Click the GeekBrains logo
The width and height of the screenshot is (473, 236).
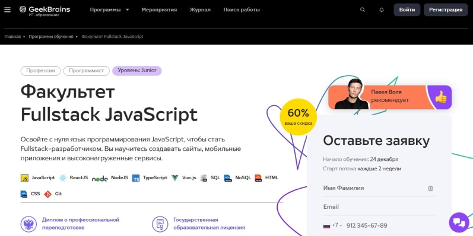pos(45,11)
